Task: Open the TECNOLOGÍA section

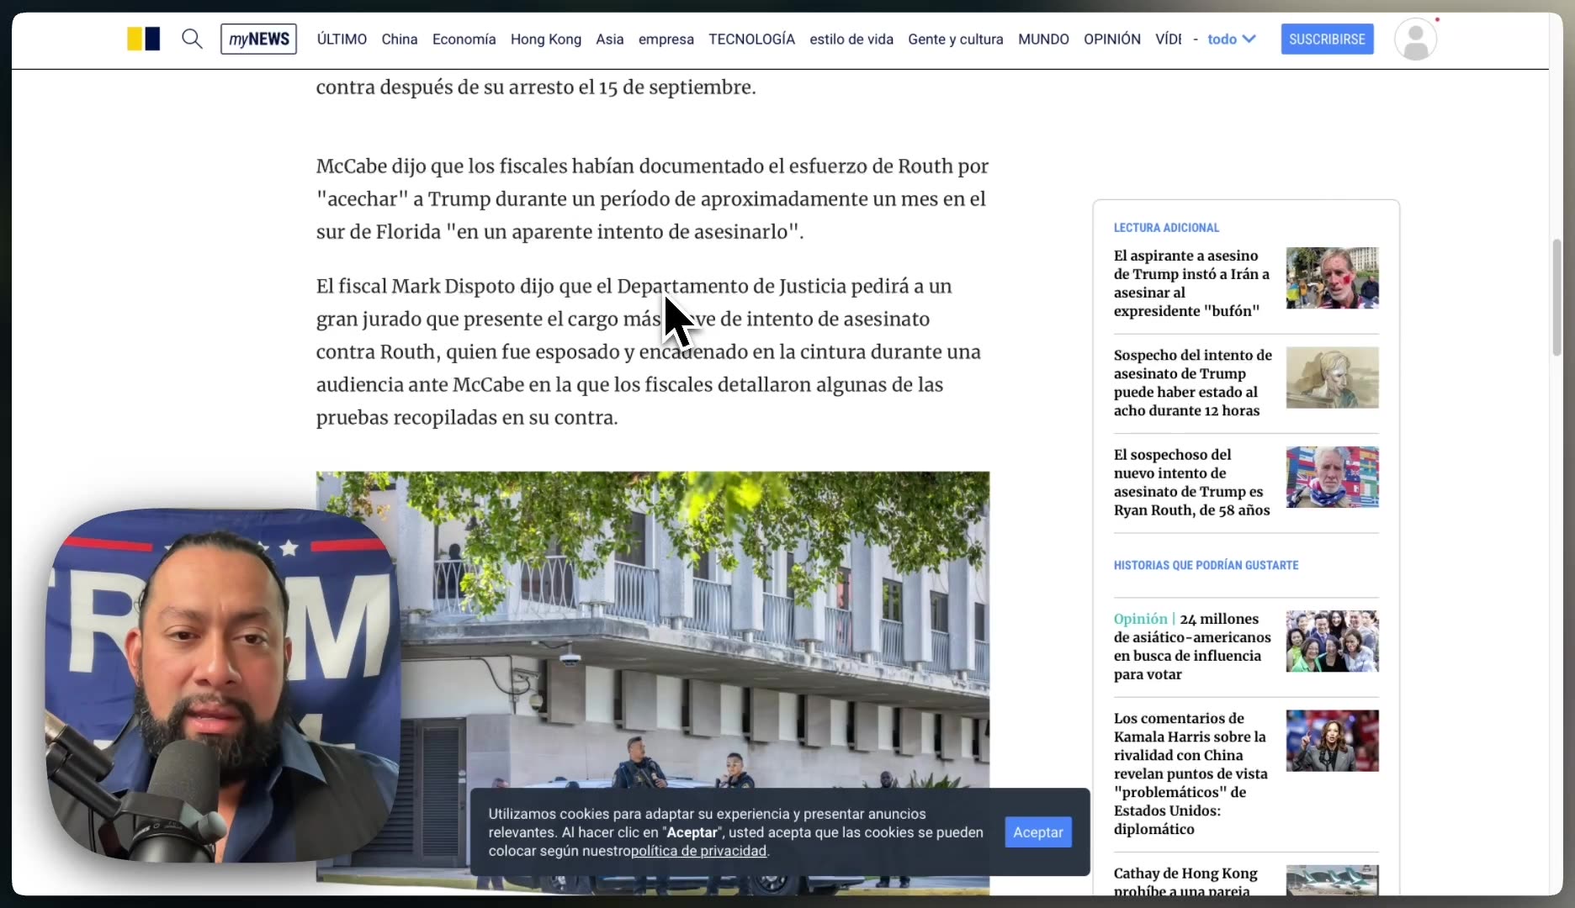Action: [751, 39]
